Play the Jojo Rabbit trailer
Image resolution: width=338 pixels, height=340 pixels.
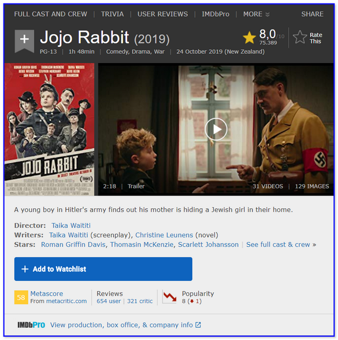216,130
